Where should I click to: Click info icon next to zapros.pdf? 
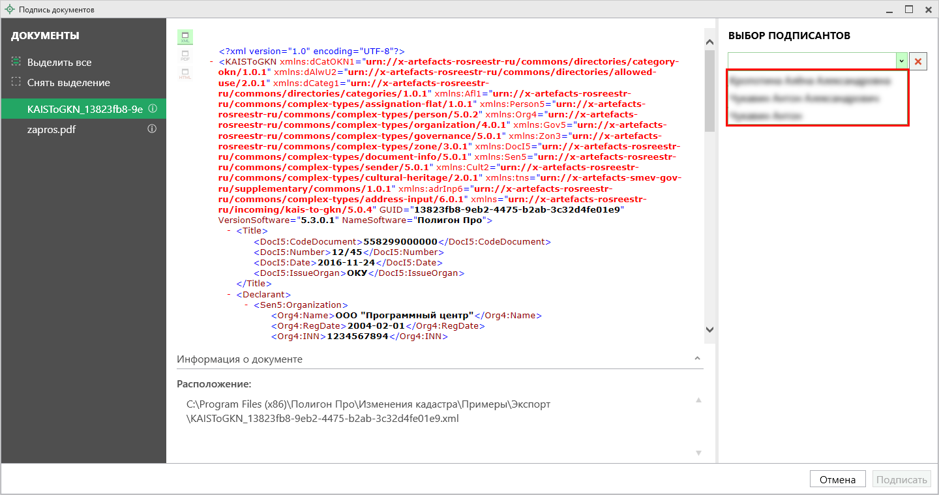click(x=152, y=129)
